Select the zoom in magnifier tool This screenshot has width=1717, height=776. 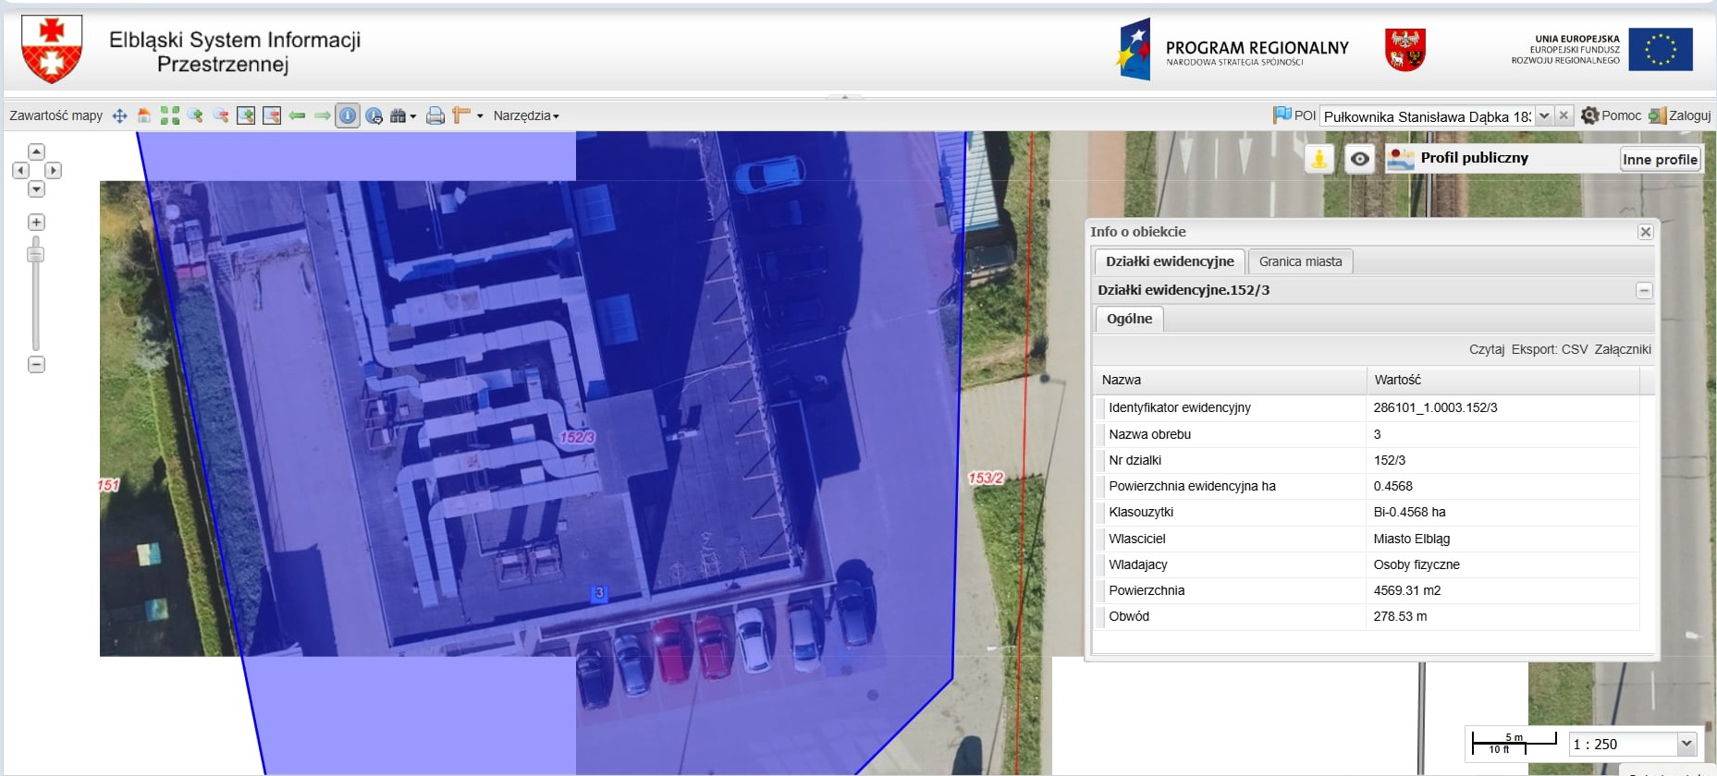point(195,115)
